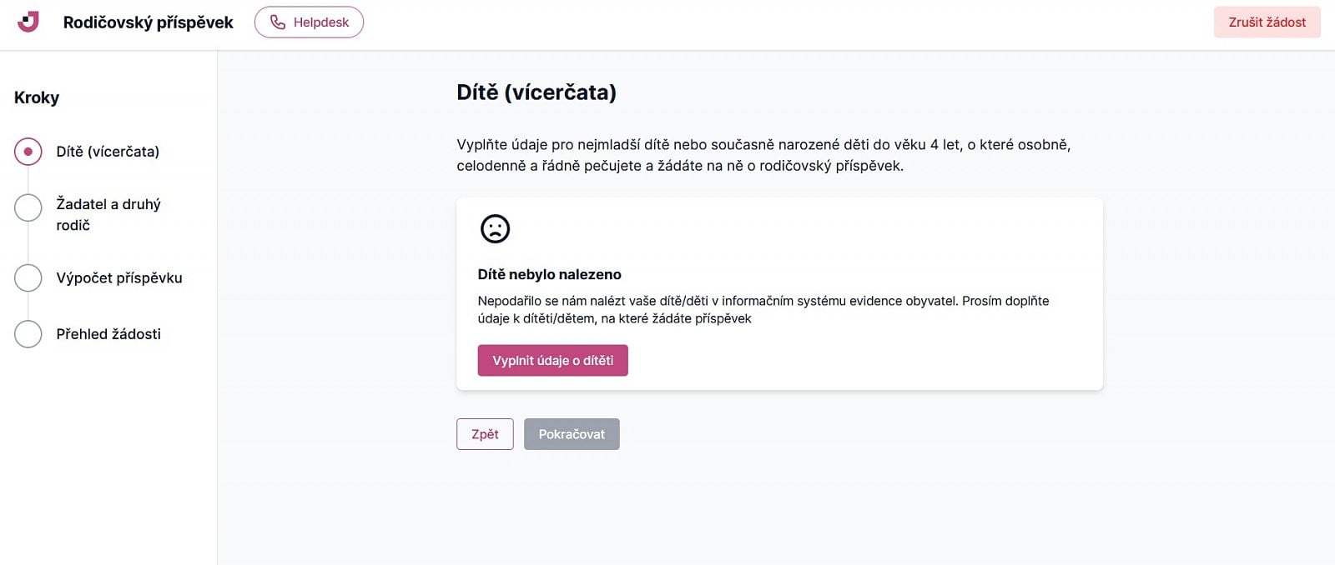Select the Přehled žádosti step circle

tap(28, 334)
